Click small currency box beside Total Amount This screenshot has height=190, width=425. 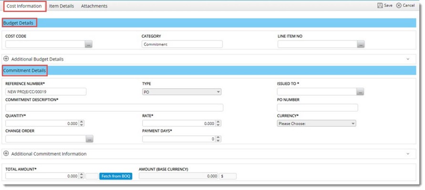(92, 176)
